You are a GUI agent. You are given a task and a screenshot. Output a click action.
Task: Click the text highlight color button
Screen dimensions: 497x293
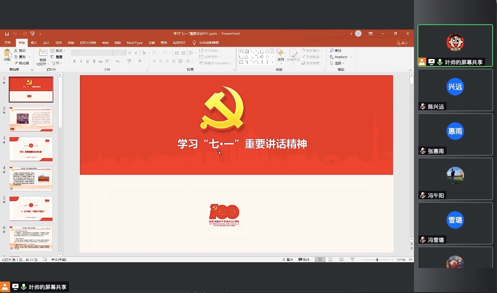[129, 61]
